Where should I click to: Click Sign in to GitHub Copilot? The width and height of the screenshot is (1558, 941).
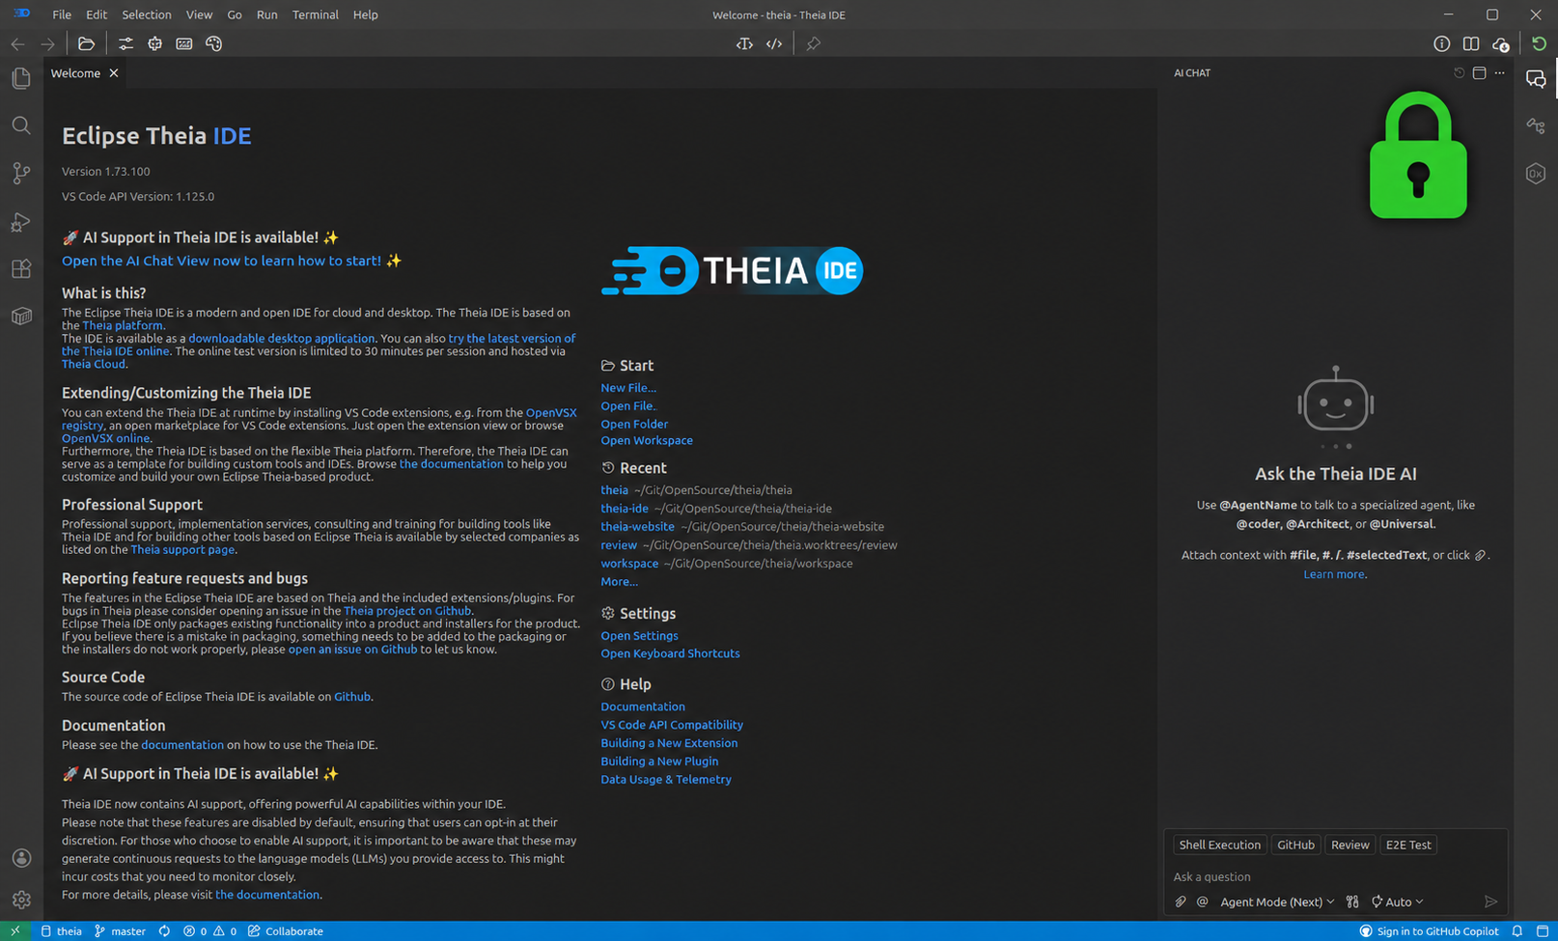point(1429,931)
